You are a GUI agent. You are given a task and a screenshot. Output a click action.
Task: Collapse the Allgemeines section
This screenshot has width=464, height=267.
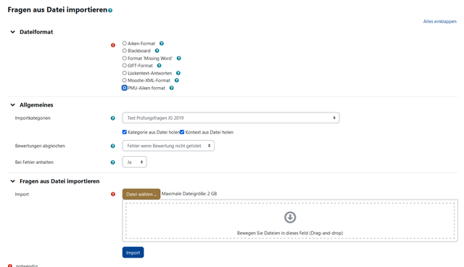point(13,104)
